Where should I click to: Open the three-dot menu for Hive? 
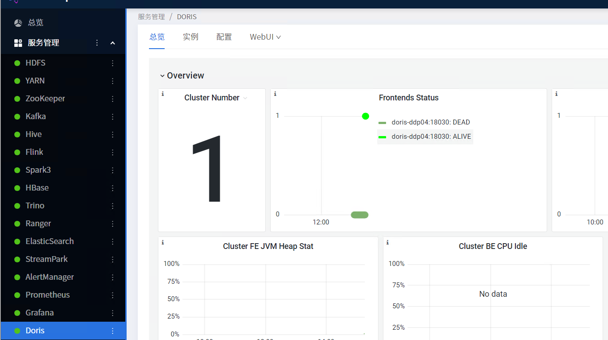pos(113,134)
